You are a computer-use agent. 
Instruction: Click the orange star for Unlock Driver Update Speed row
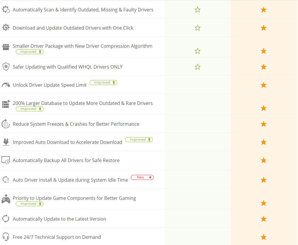click(x=264, y=85)
